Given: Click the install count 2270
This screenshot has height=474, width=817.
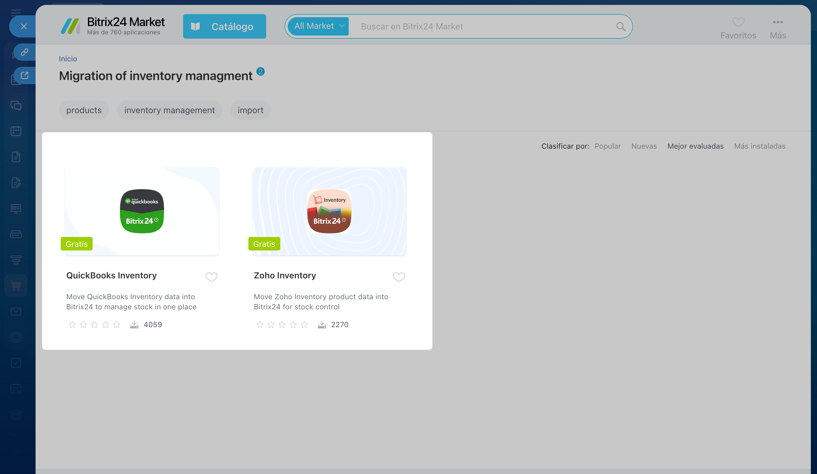Looking at the screenshot, I should pyautogui.click(x=339, y=325).
